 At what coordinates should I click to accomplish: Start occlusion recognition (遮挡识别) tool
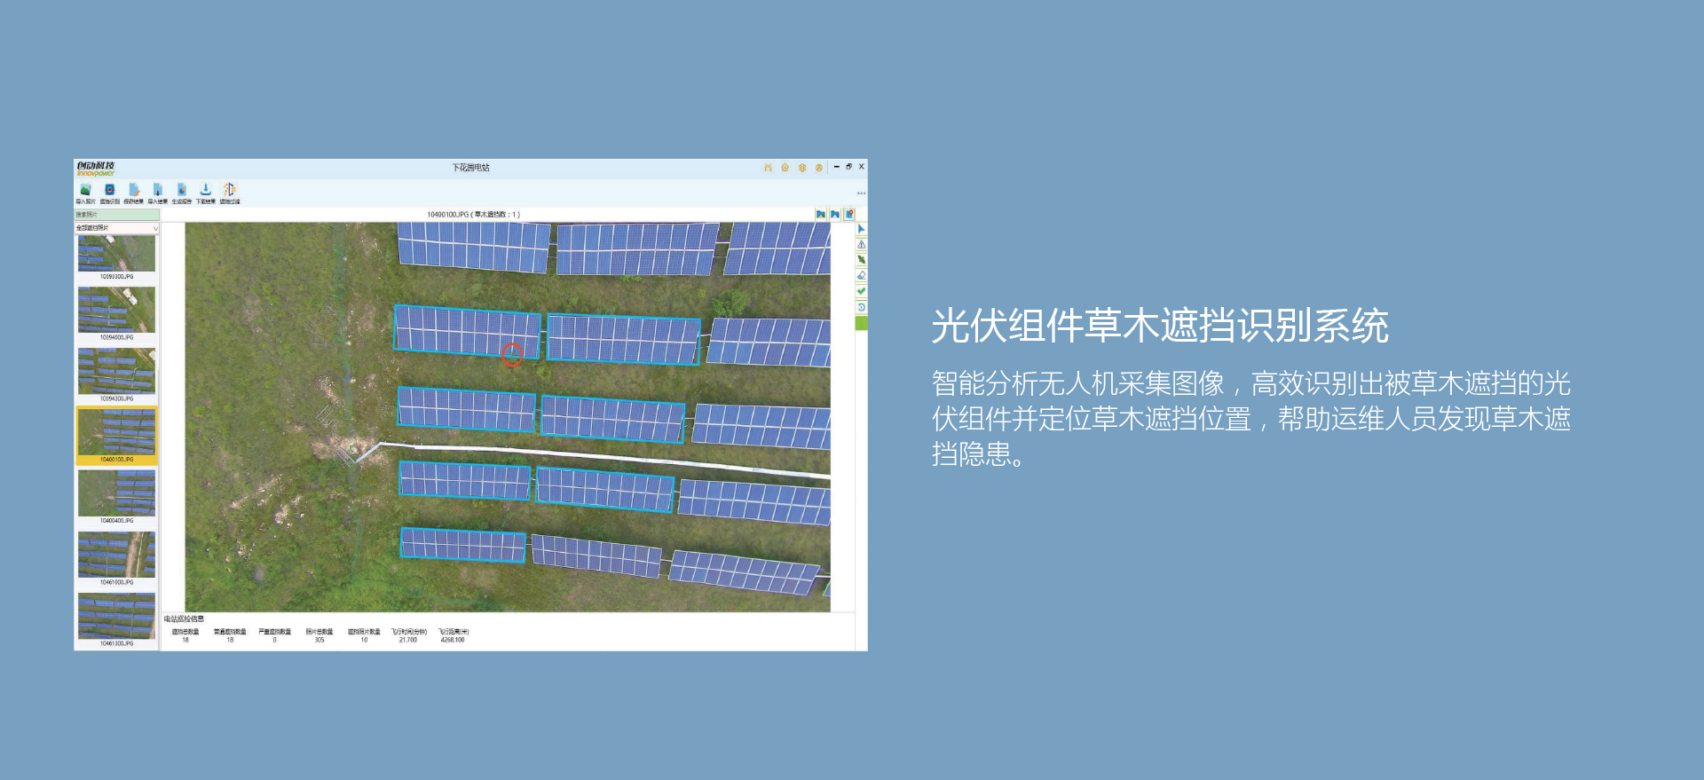pos(109,191)
